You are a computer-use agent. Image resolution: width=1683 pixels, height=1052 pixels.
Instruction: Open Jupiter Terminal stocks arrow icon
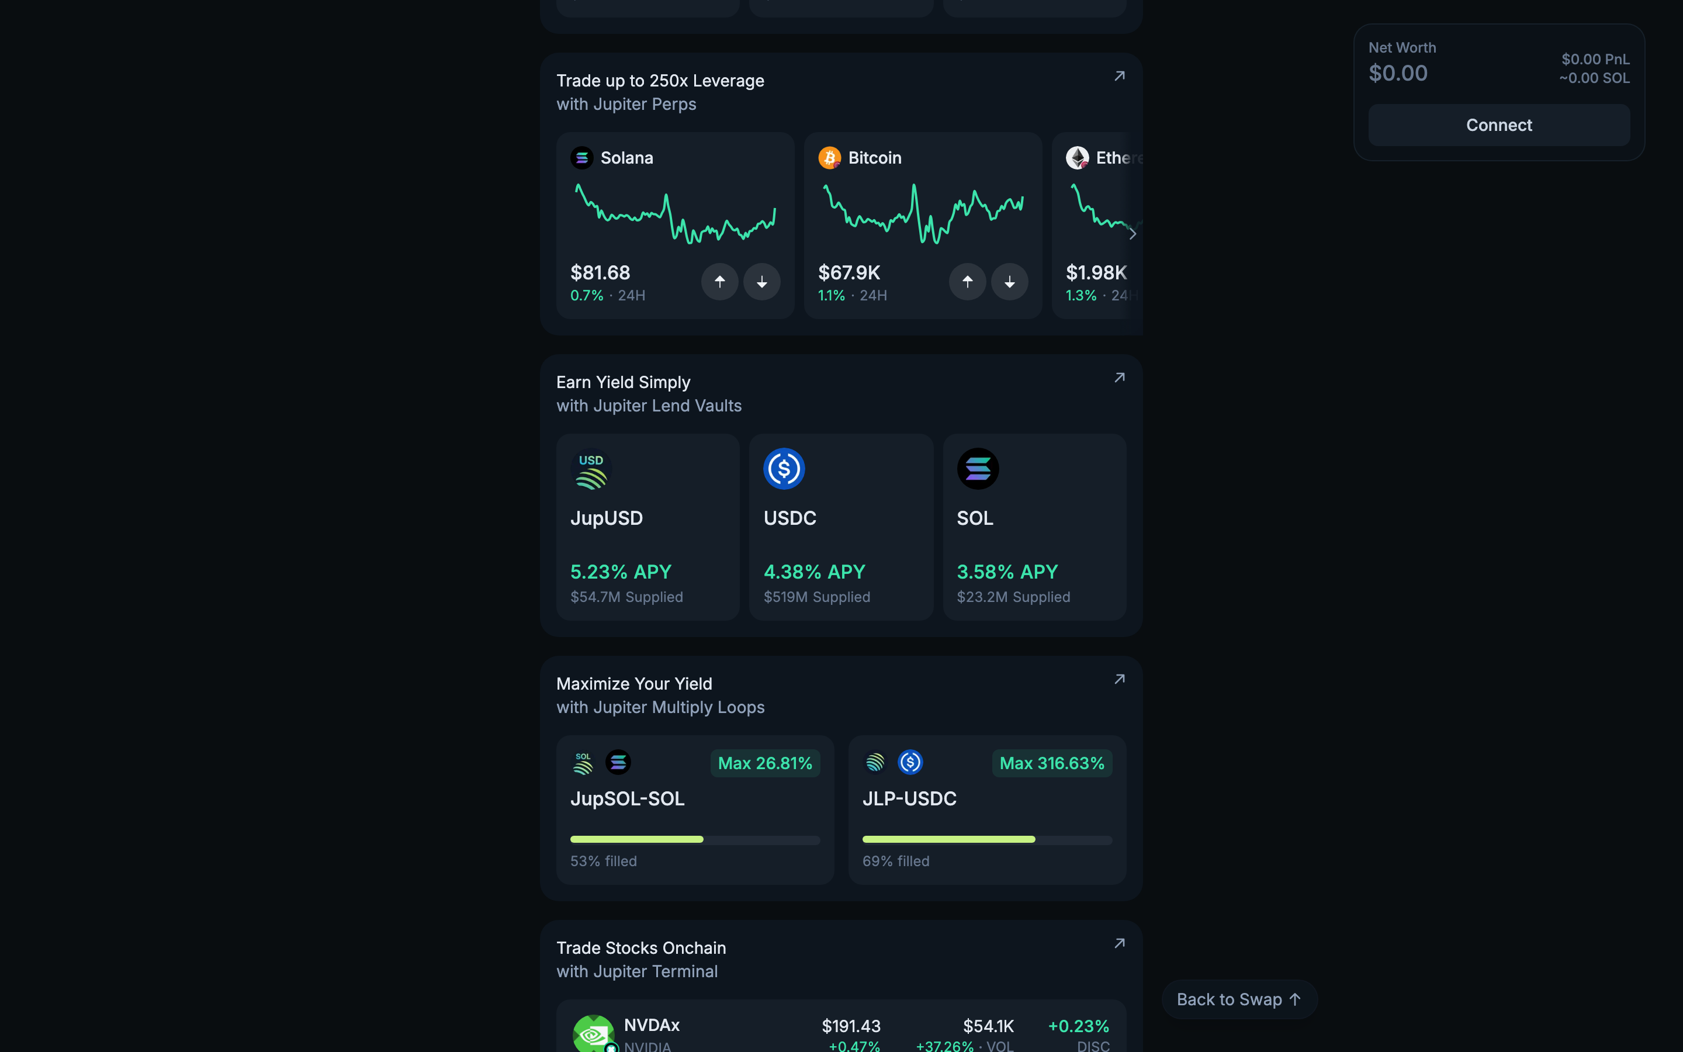tap(1119, 943)
